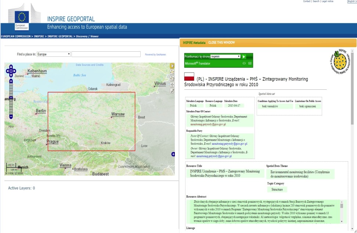Click the 'brak ograniczeń' limitations value
357x233 pixels.
[307, 106]
